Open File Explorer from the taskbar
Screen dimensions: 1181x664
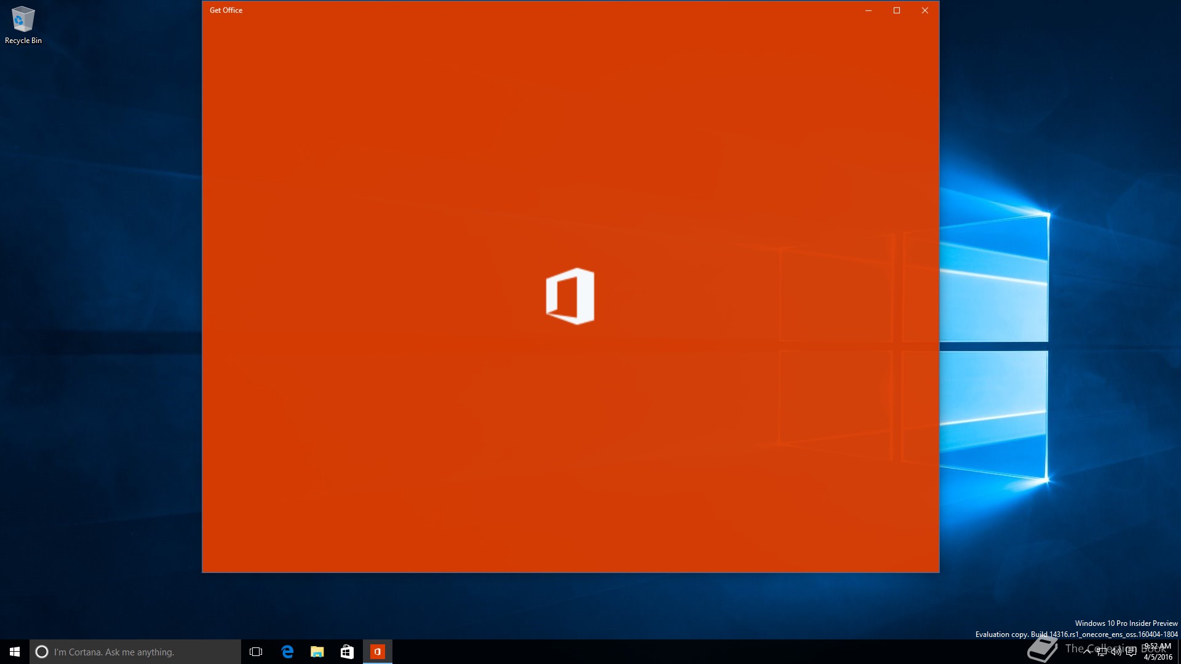coord(317,652)
